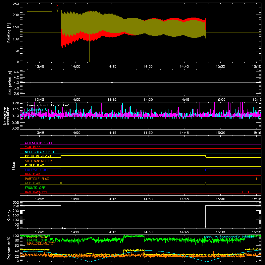Select the yellow FRONT_RATIO legend entry
This screenshot has width=265, height=265.
pyautogui.click(x=38, y=237)
